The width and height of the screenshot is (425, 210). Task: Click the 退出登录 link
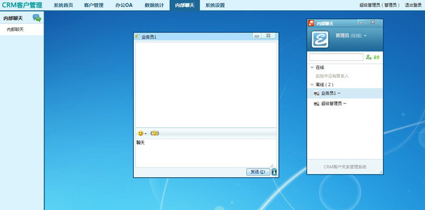(x=413, y=5)
